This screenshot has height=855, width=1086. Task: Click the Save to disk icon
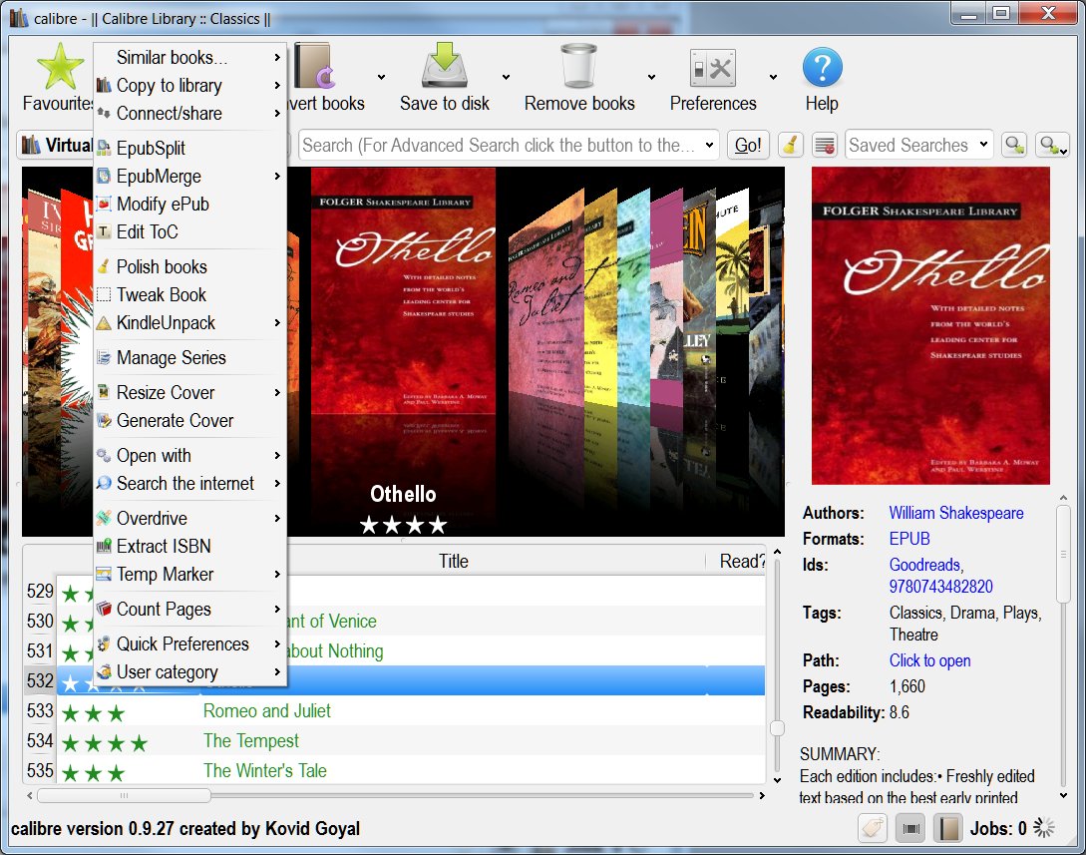(x=445, y=67)
